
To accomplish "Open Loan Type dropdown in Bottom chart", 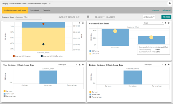I will pos(153,64).
